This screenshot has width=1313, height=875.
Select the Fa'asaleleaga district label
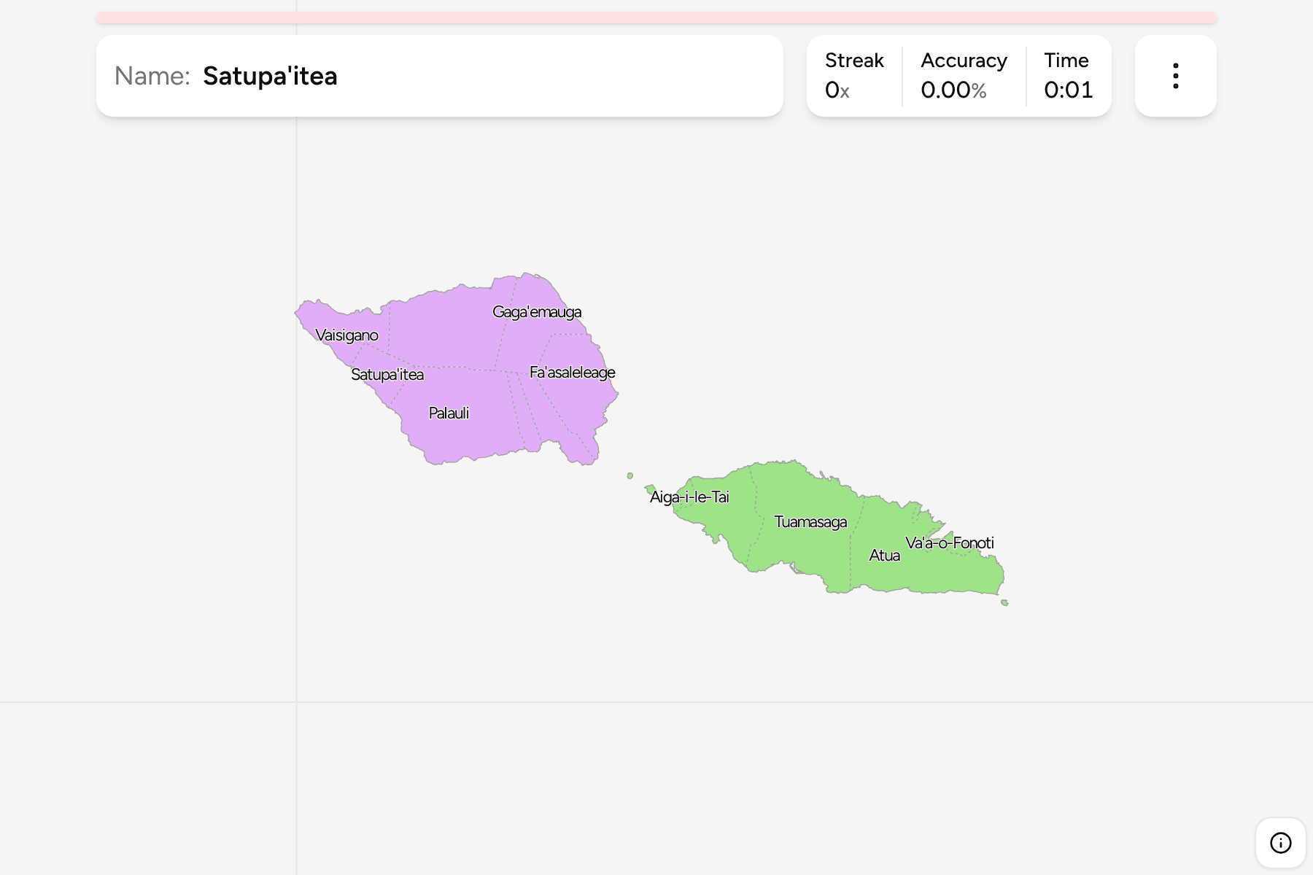pyautogui.click(x=573, y=373)
